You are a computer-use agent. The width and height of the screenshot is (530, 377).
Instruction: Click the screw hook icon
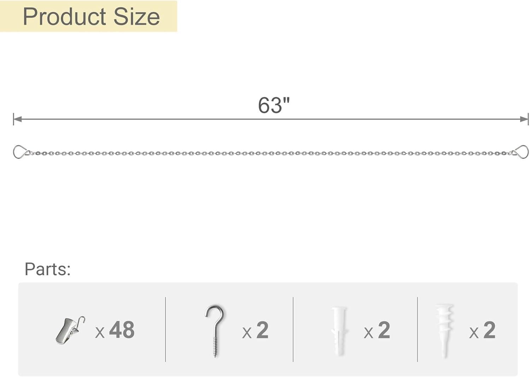coord(215,330)
